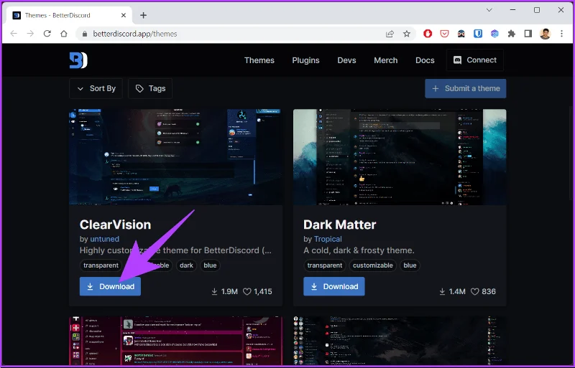Download the Dark Matter theme
This screenshot has height=368, width=575.
[x=334, y=286]
